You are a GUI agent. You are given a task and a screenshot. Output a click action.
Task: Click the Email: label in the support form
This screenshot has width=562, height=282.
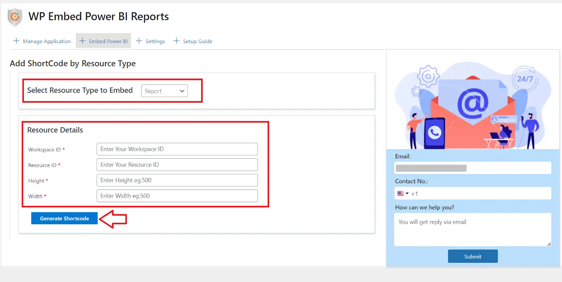tap(403, 156)
